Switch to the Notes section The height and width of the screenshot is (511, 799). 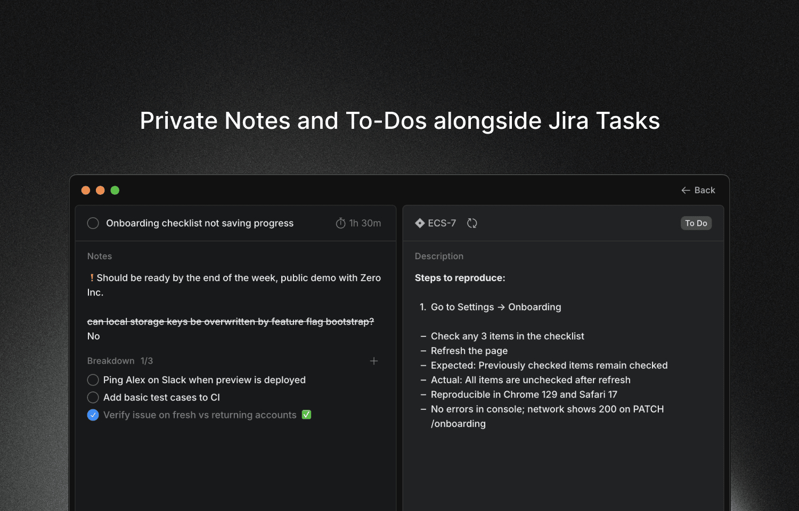click(x=100, y=256)
